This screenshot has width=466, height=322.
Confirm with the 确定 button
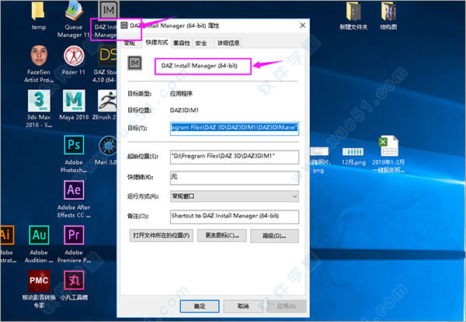[200, 306]
